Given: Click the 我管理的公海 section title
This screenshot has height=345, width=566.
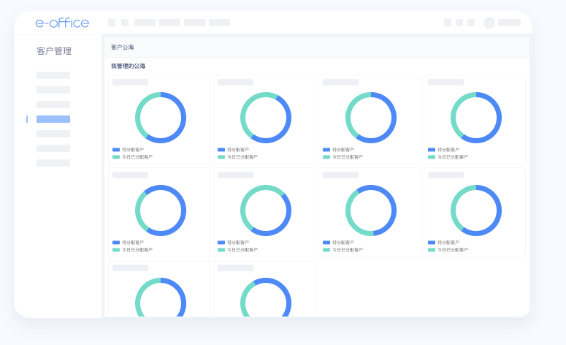Looking at the screenshot, I should pos(128,67).
